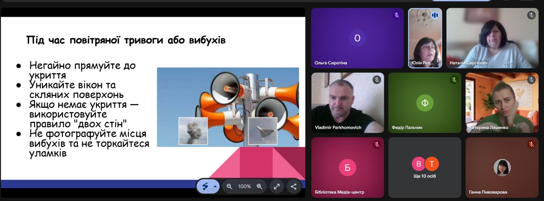Image resolution: width=544 pixels, height=201 pixels.
Task: Click the air raid siren image on slide
Action: click(x=228, y=107)
